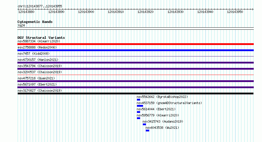The width and height of the screenshot is (262, 142).
Task: Click the purple bar under nsv4757218
Action: (135, 81)
